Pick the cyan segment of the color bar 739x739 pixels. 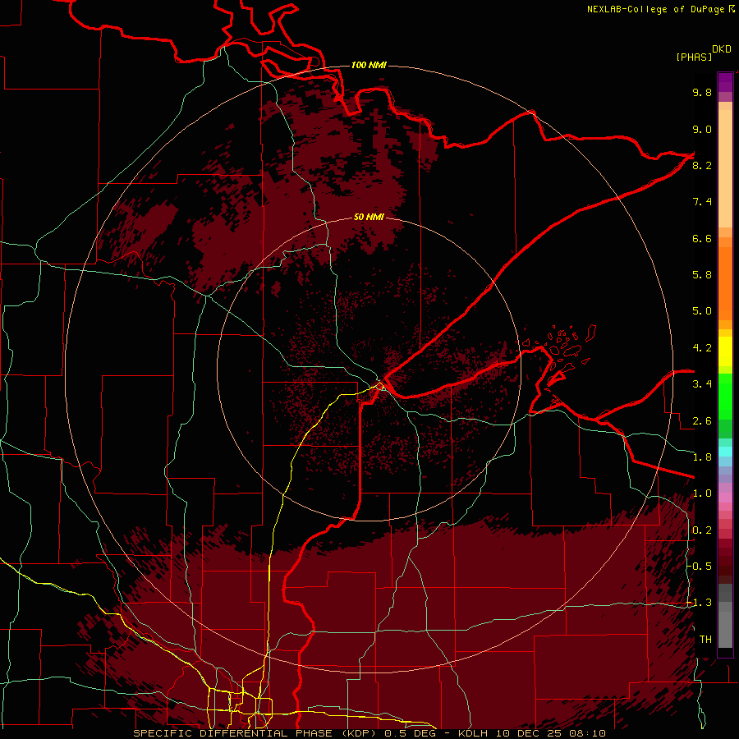725,451
